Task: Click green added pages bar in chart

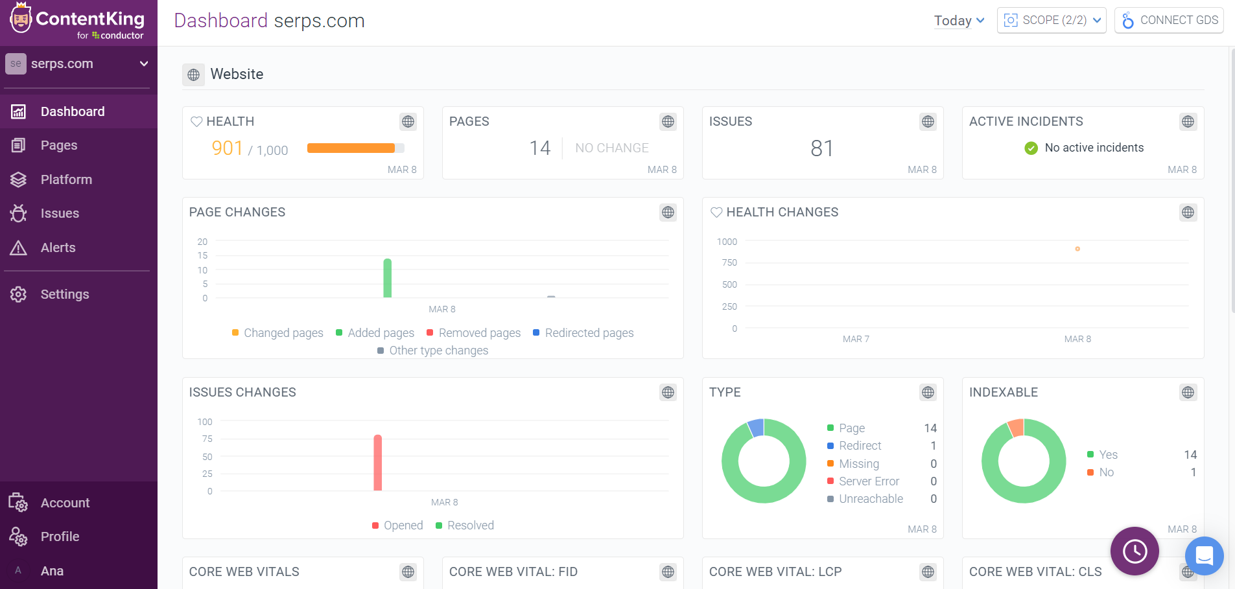Action: click(x=388, y=278)
